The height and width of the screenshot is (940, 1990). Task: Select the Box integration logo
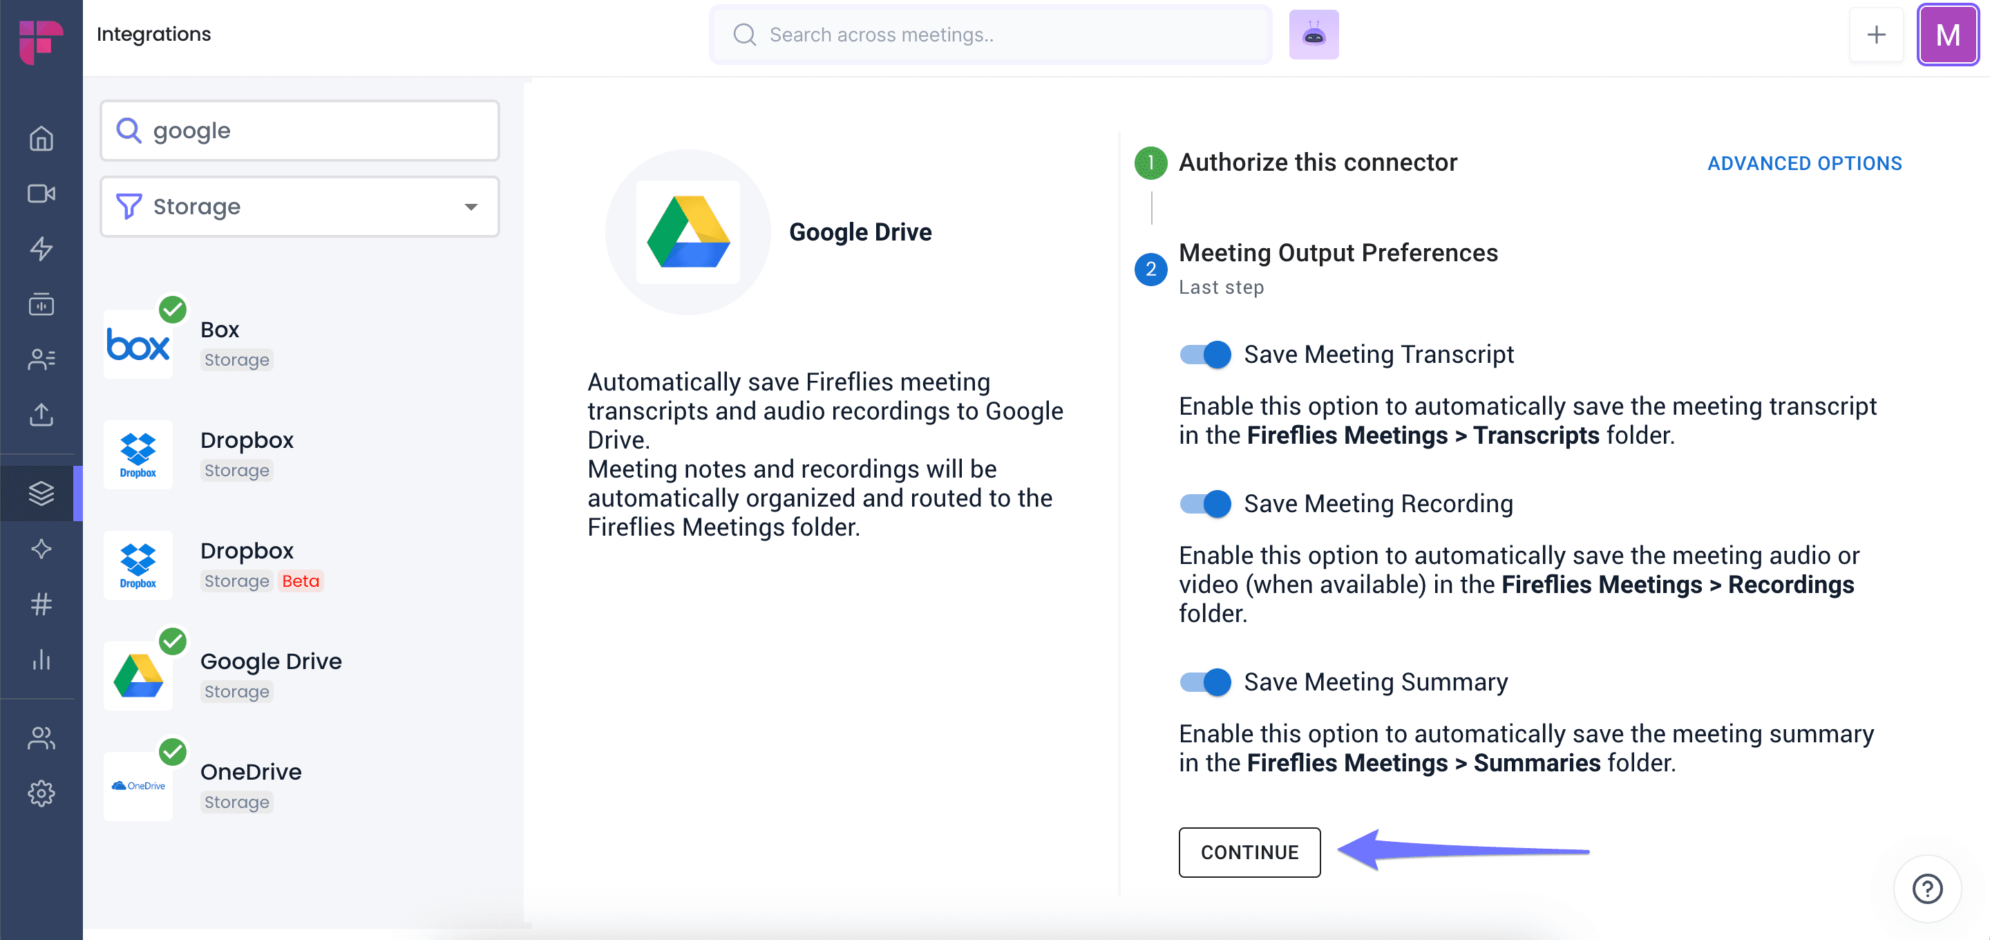138,344
